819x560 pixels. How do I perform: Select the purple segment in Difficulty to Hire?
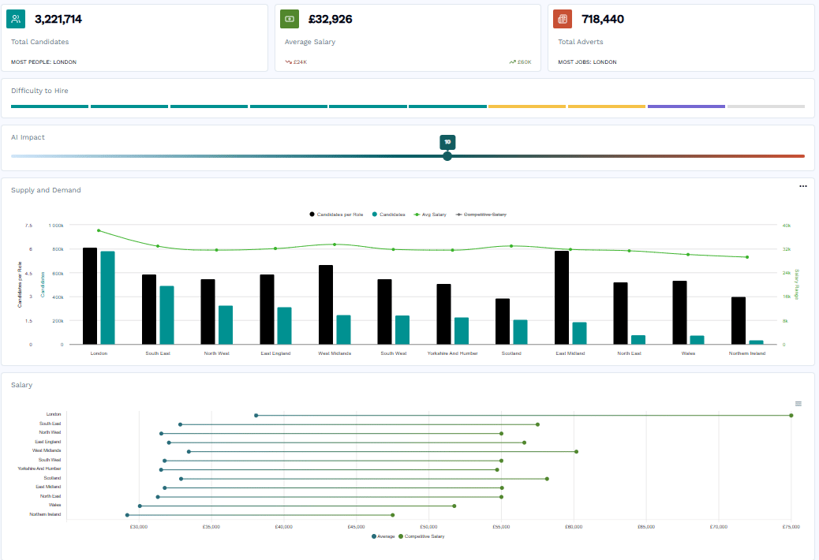(x=686, y=105)
